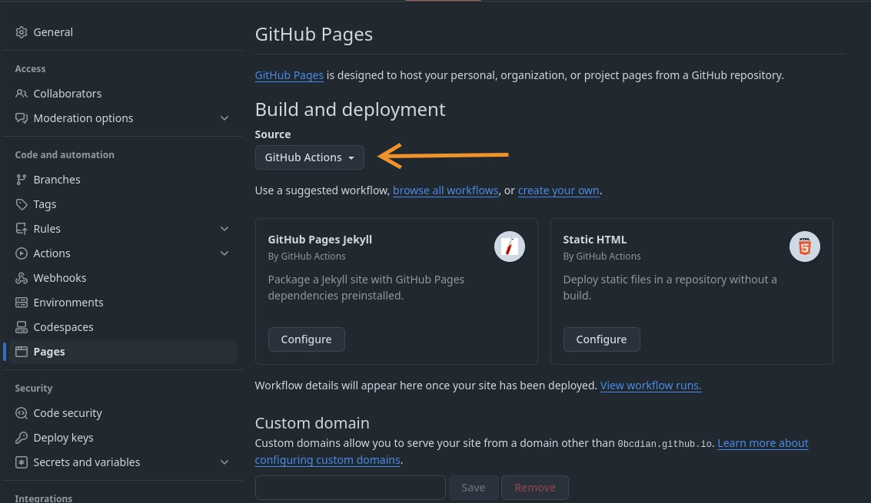Viewport: 871px width, 503px height.
Task: Click the Collaborators people icon
Action: point(21,93)
